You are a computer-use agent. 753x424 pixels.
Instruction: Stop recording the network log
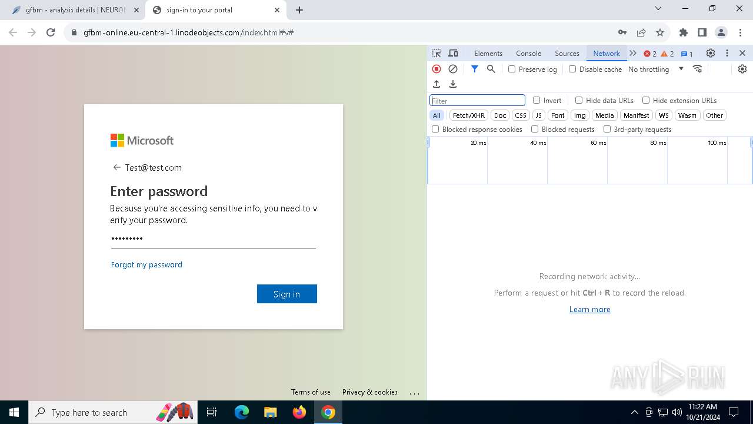437,69
